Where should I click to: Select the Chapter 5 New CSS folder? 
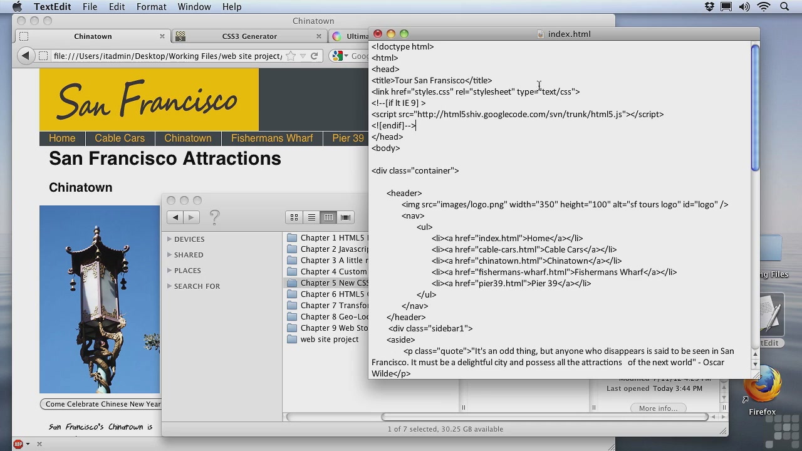pos(327,283)
